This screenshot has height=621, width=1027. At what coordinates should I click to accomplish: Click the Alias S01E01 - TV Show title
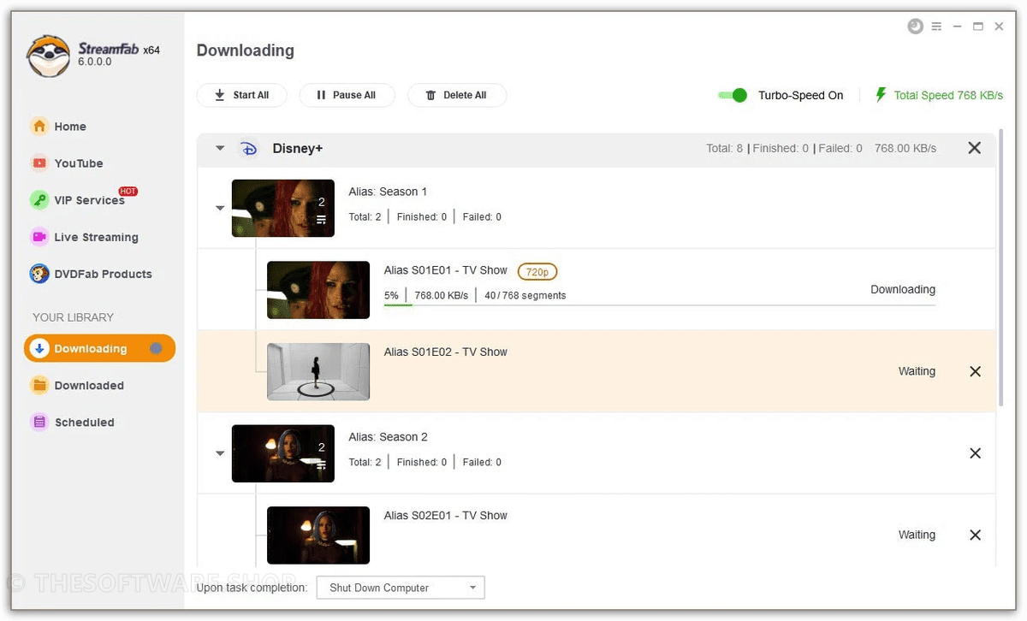click(x=446, y=270)
